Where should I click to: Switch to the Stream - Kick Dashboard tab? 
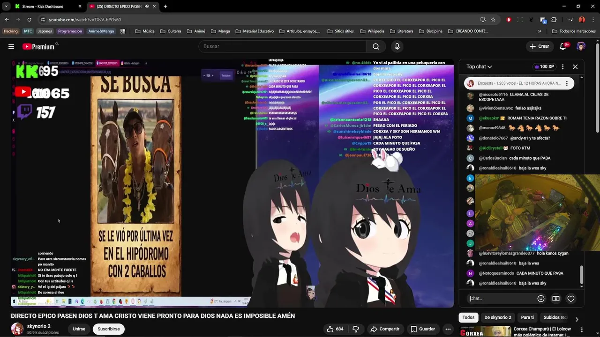pyautogui.click(x=47, y=7)
